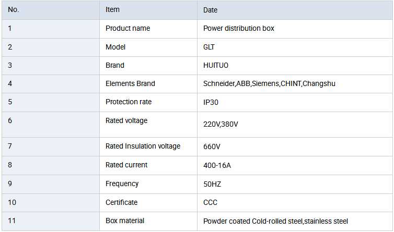Click the 'Date' column header

(211, 10)
